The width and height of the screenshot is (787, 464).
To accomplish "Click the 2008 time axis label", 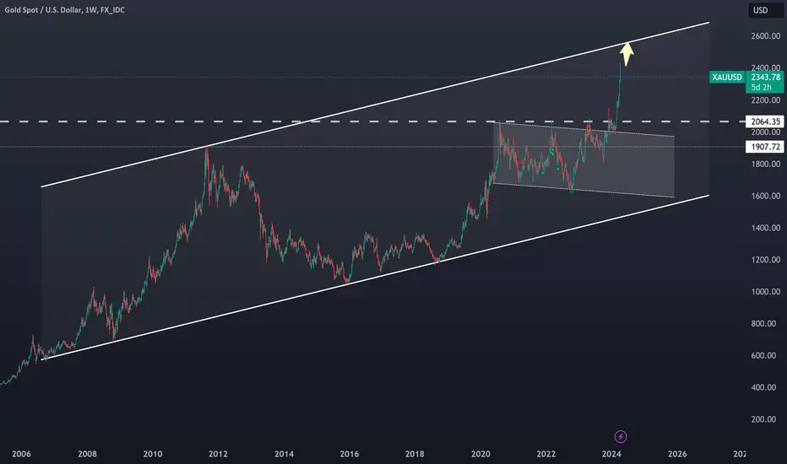I will (x=87, y=454).
